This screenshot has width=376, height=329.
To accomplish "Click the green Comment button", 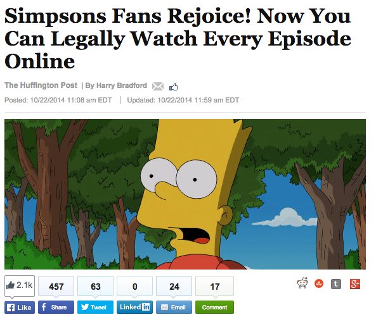I will pos(214,307).
